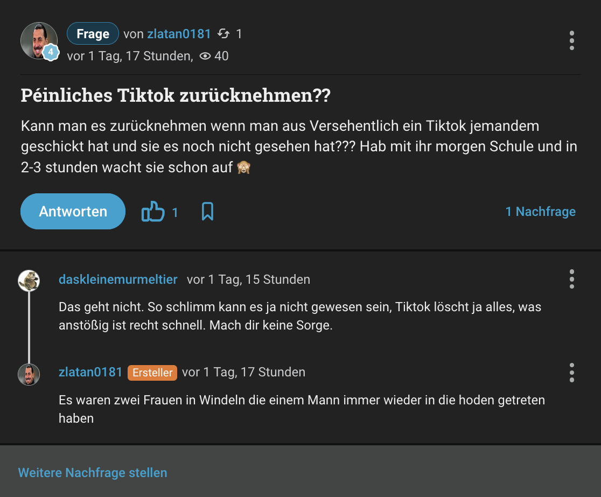601x497 pixels.
Task: Click the eye views icon
Action: coord(205,55)
